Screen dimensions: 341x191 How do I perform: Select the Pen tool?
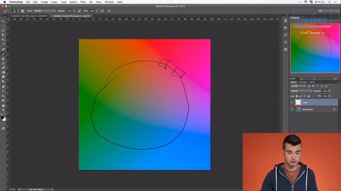click(3, 86)
